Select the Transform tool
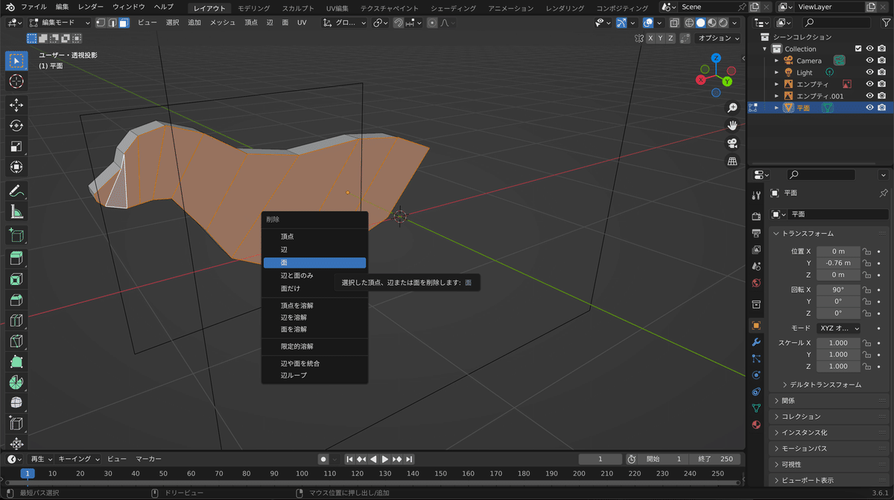 coord(16,167)
